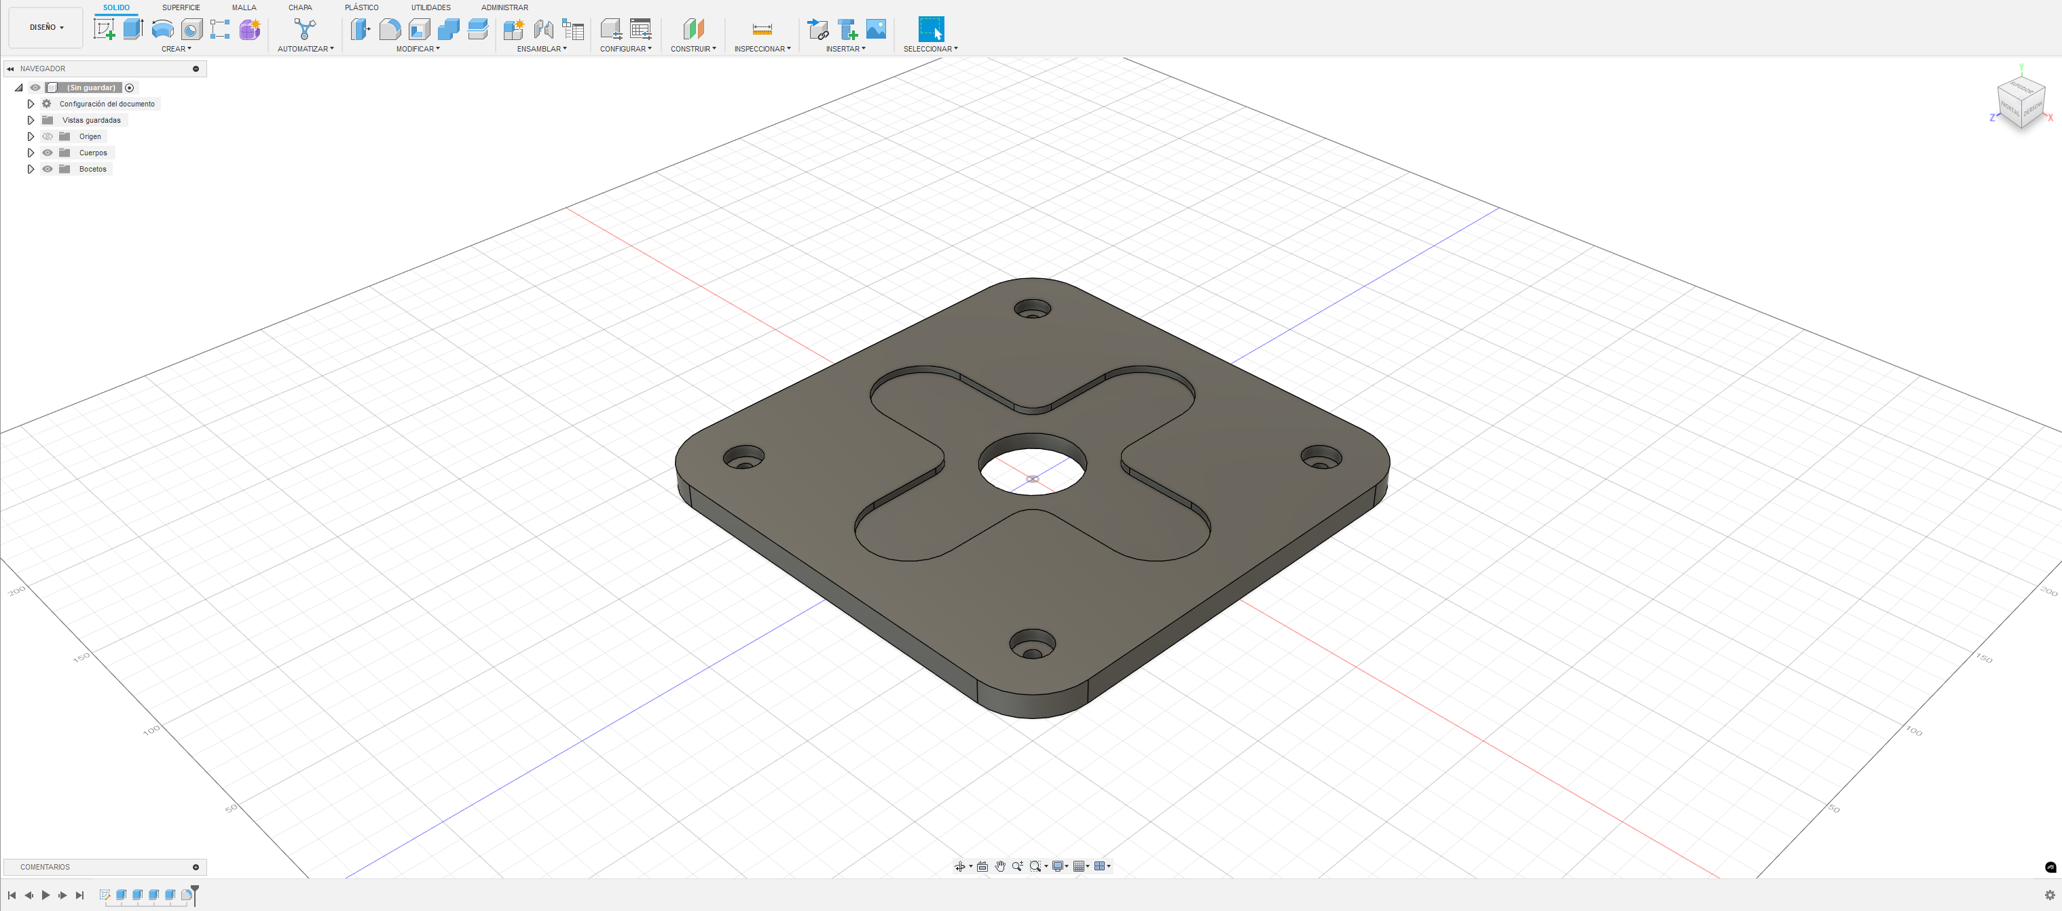Select the Measure tool
2062x911 pixels.
tap(762, 30)
